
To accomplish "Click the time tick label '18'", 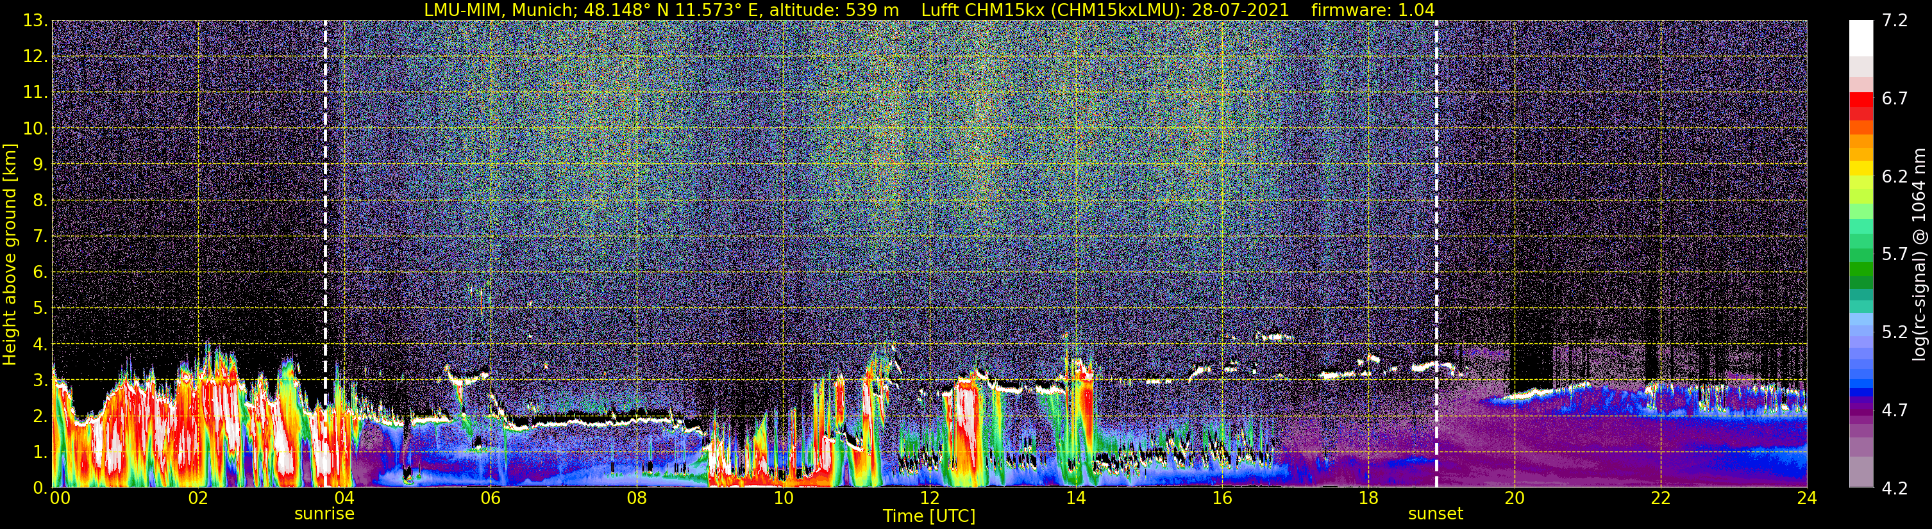I will [x=1368, y=498].
